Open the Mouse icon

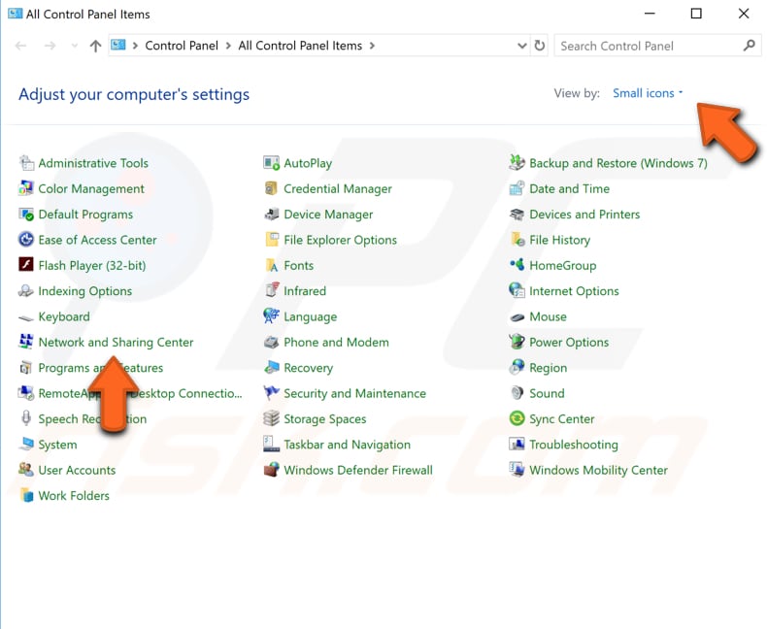[x=517, y=317]
